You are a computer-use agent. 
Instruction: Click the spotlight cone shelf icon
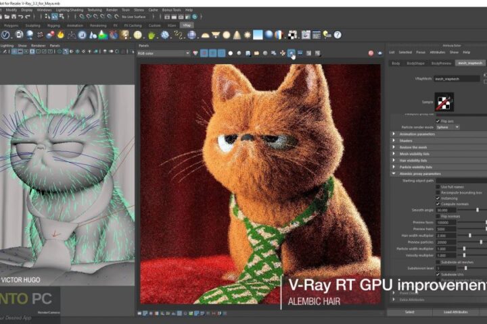coord(237,35)
